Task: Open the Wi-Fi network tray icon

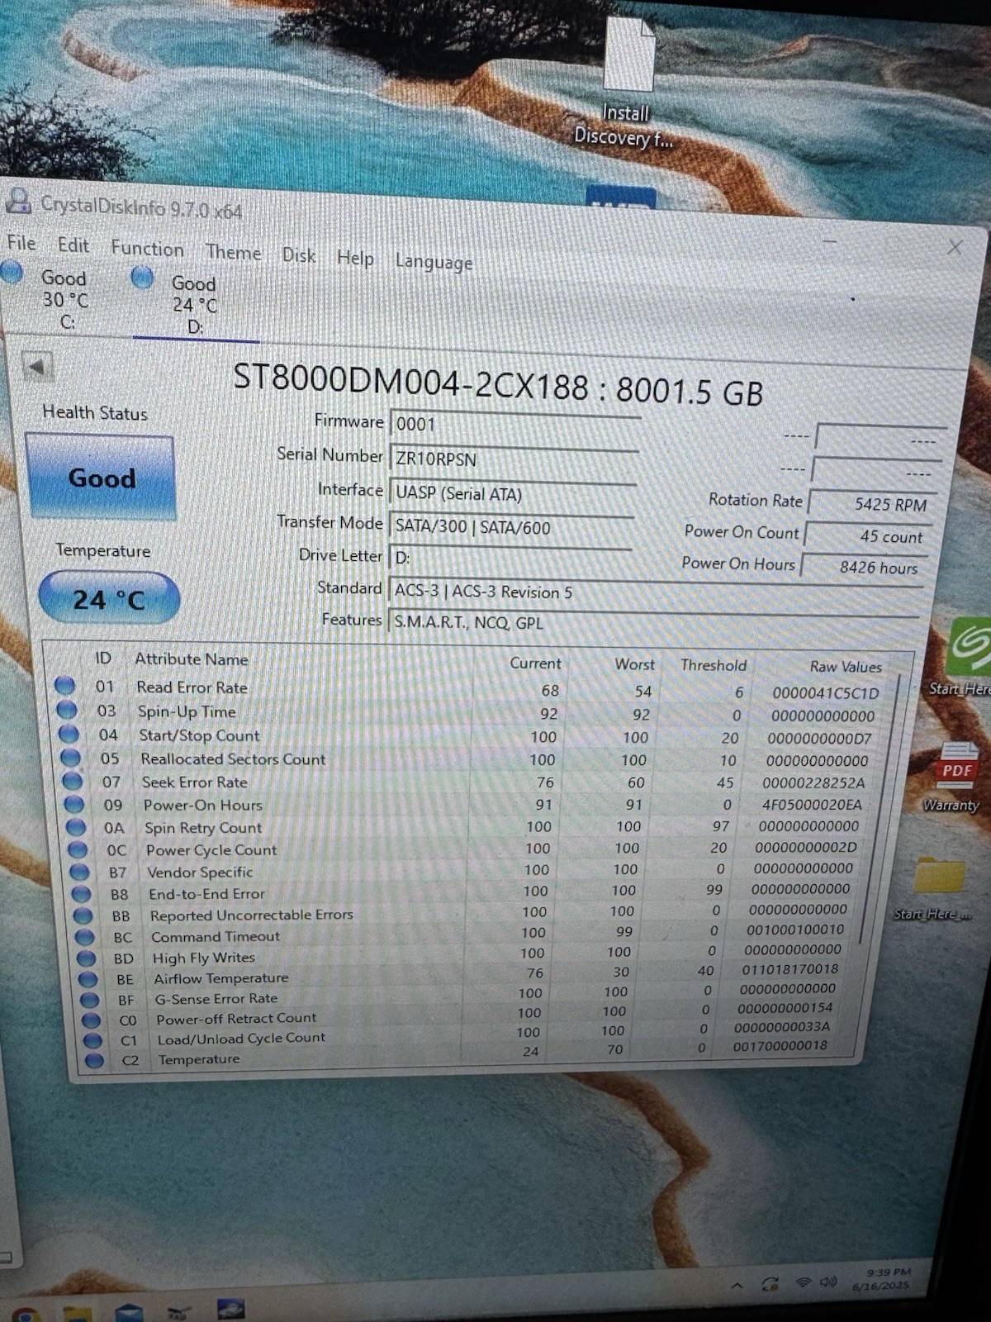Action: 803,1282
